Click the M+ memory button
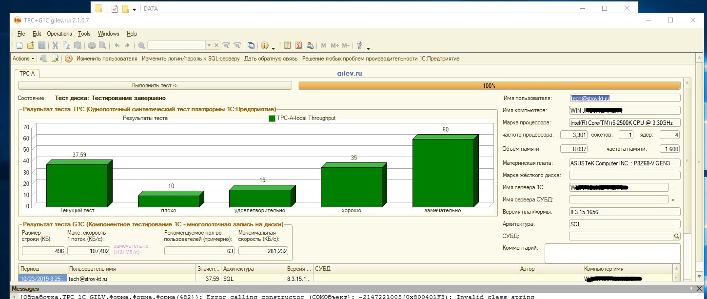 pyautogui.click(x=334, y=45)
